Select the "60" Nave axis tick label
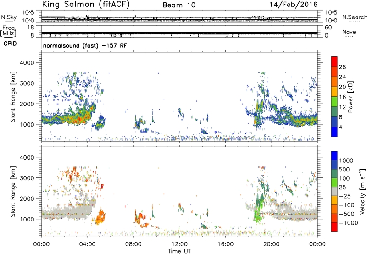The image size is (367, 254). coord(328,28)
